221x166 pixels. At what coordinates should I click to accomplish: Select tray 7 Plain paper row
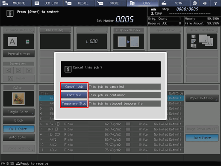click(x=112, y=129)
